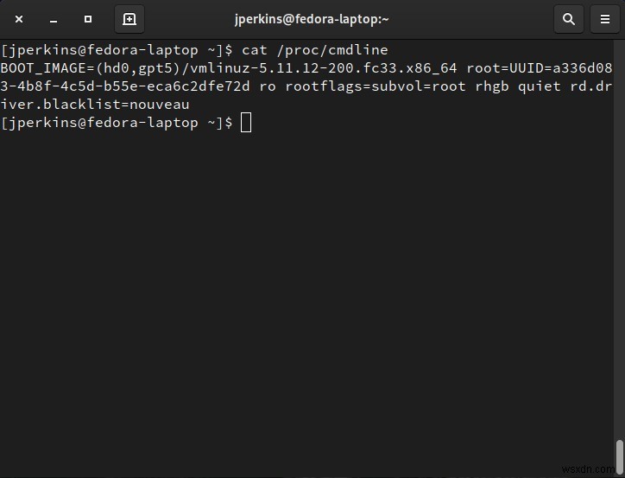Close the terminal window
625x478 pixels.
[19, 18]
